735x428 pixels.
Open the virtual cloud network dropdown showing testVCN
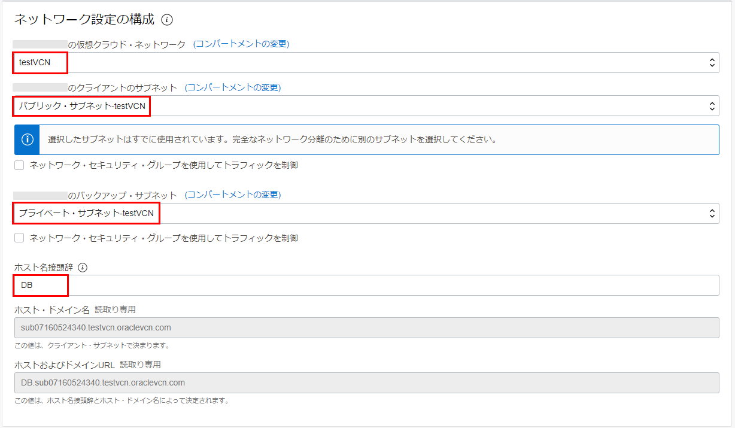click(x=359, y=62)
